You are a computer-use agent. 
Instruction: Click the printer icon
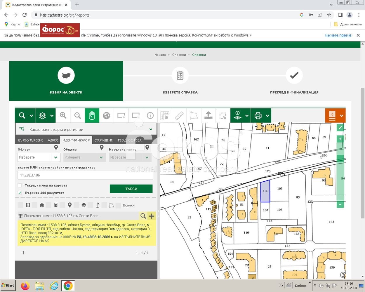[258, 116]
